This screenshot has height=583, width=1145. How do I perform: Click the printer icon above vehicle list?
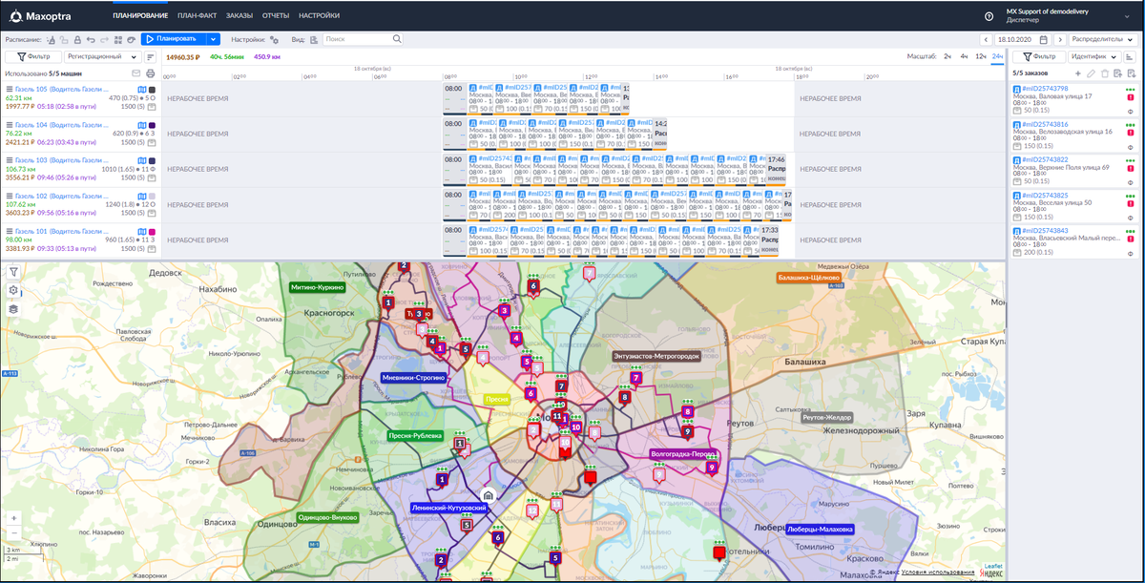tap(150, 73)
